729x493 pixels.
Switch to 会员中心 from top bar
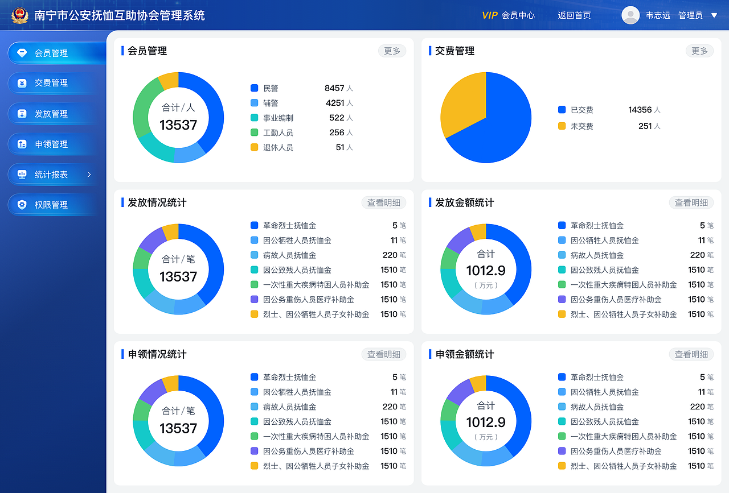(519, 15)
